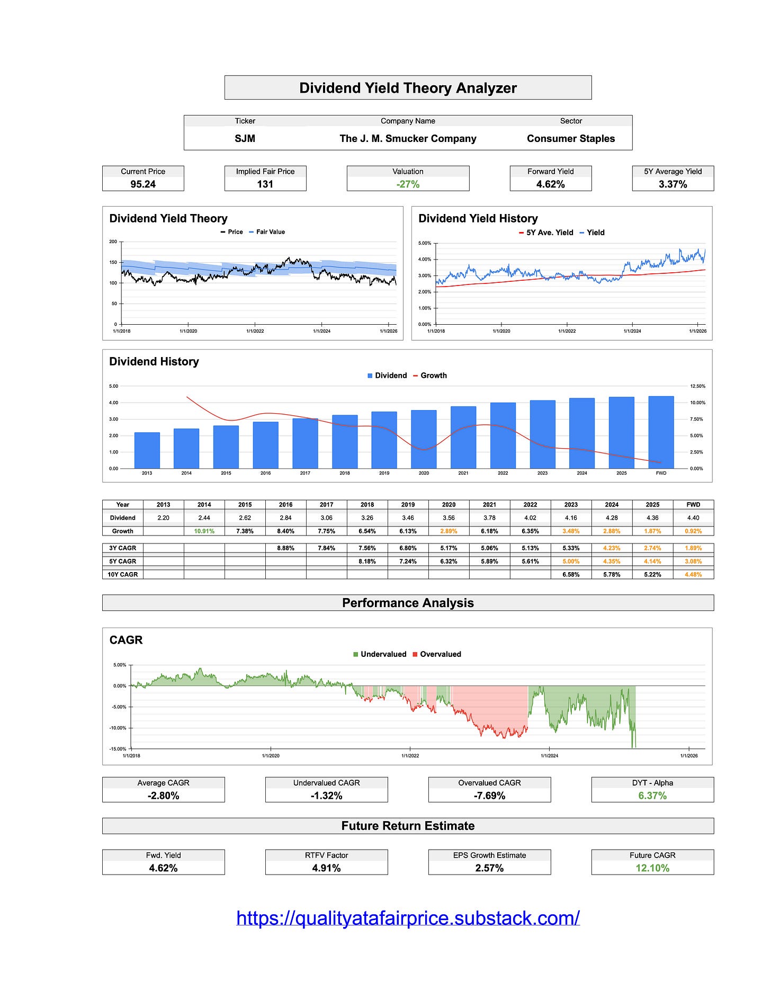Viewport: 771px width, 998px height.
Task: Click the Dividend Yield Theory chart heading
Action: click(x=168, y=218)
